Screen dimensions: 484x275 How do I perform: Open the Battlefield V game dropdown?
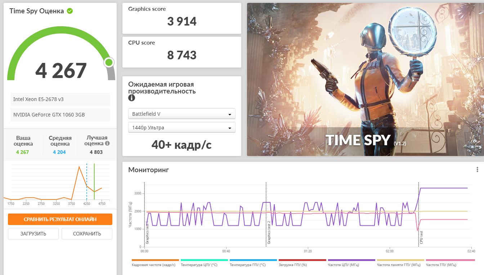182,114
